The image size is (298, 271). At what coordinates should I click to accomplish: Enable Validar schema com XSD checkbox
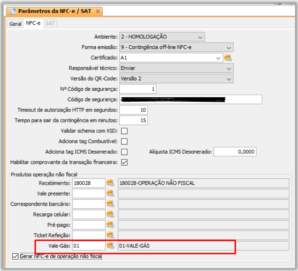pos(124,131)
